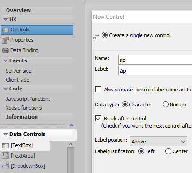Select [TextArea] in Data Controls list
This screenshot has height=173, width=192.
tap(23, 156)
